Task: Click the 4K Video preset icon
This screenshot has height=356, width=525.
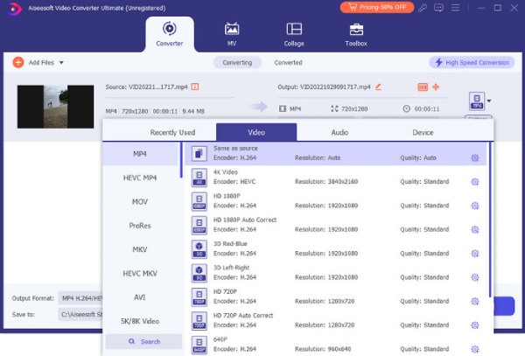Action: (199, 178)
